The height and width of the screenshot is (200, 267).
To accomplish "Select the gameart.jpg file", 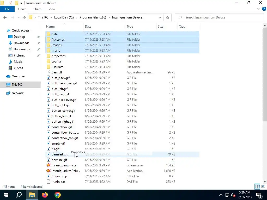I will pos(122,154).
